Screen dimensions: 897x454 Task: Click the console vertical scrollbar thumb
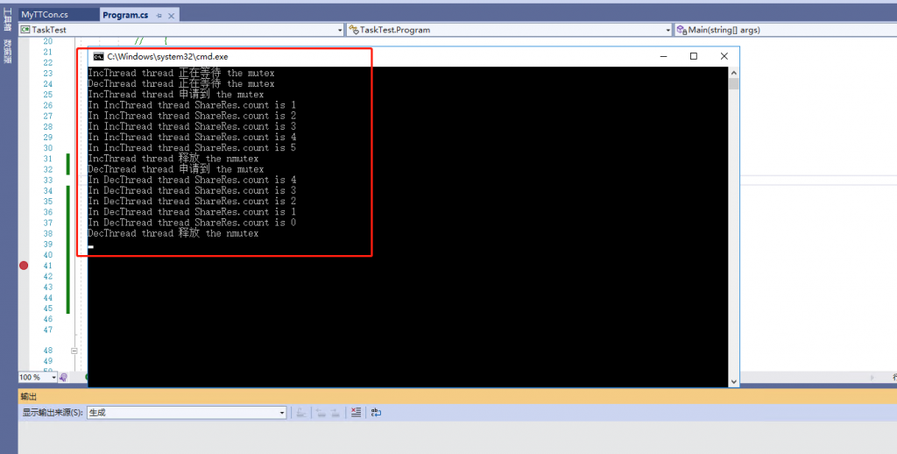point(733,84)
